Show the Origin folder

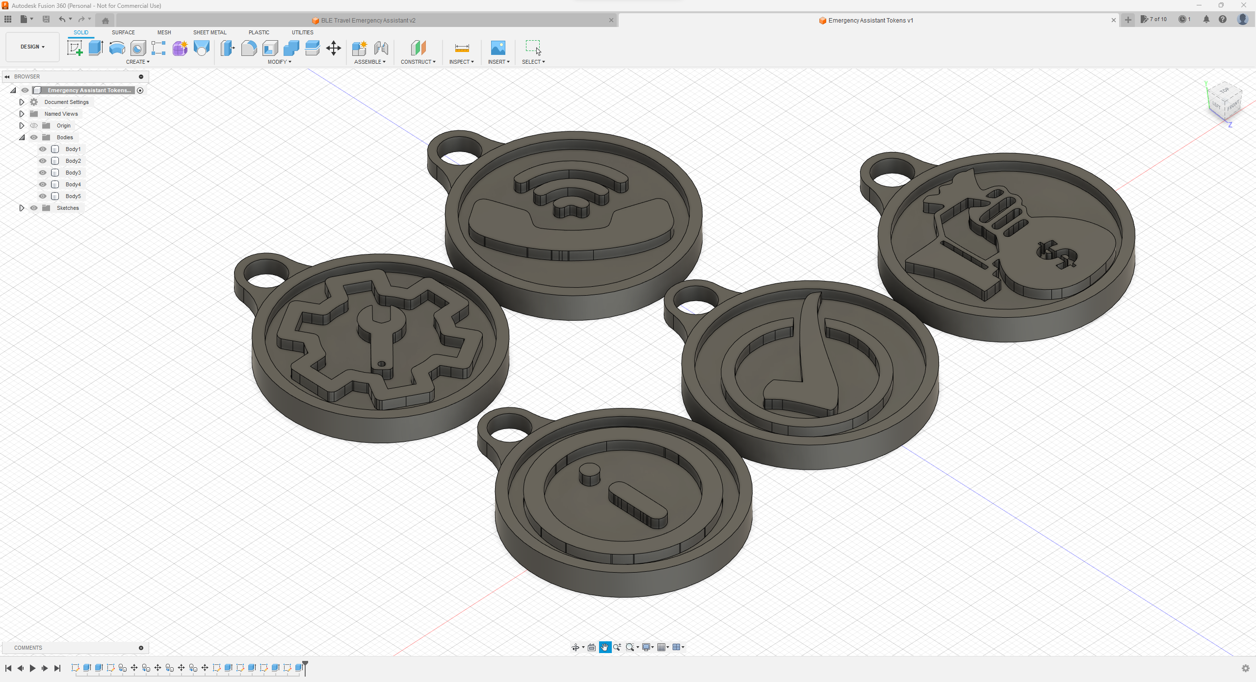(x=34, y=126)
